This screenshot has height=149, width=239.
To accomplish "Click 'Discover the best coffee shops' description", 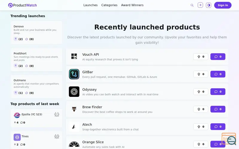I will pyautogui.click(x=117, y=112).
